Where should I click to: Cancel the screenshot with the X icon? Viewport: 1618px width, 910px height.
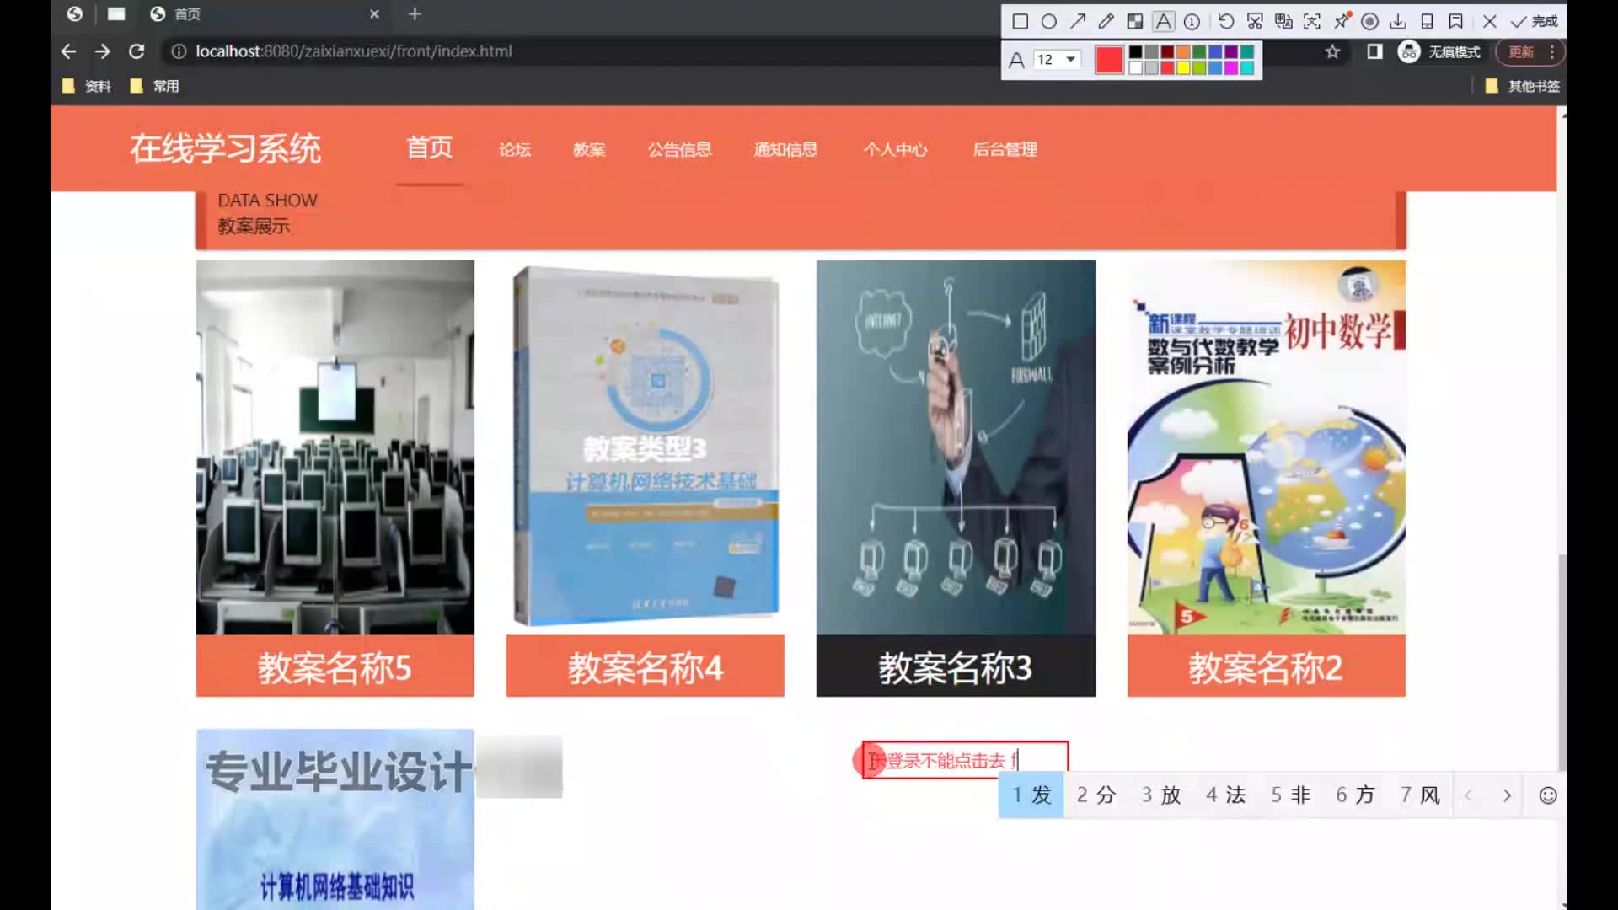point(1490,22)
